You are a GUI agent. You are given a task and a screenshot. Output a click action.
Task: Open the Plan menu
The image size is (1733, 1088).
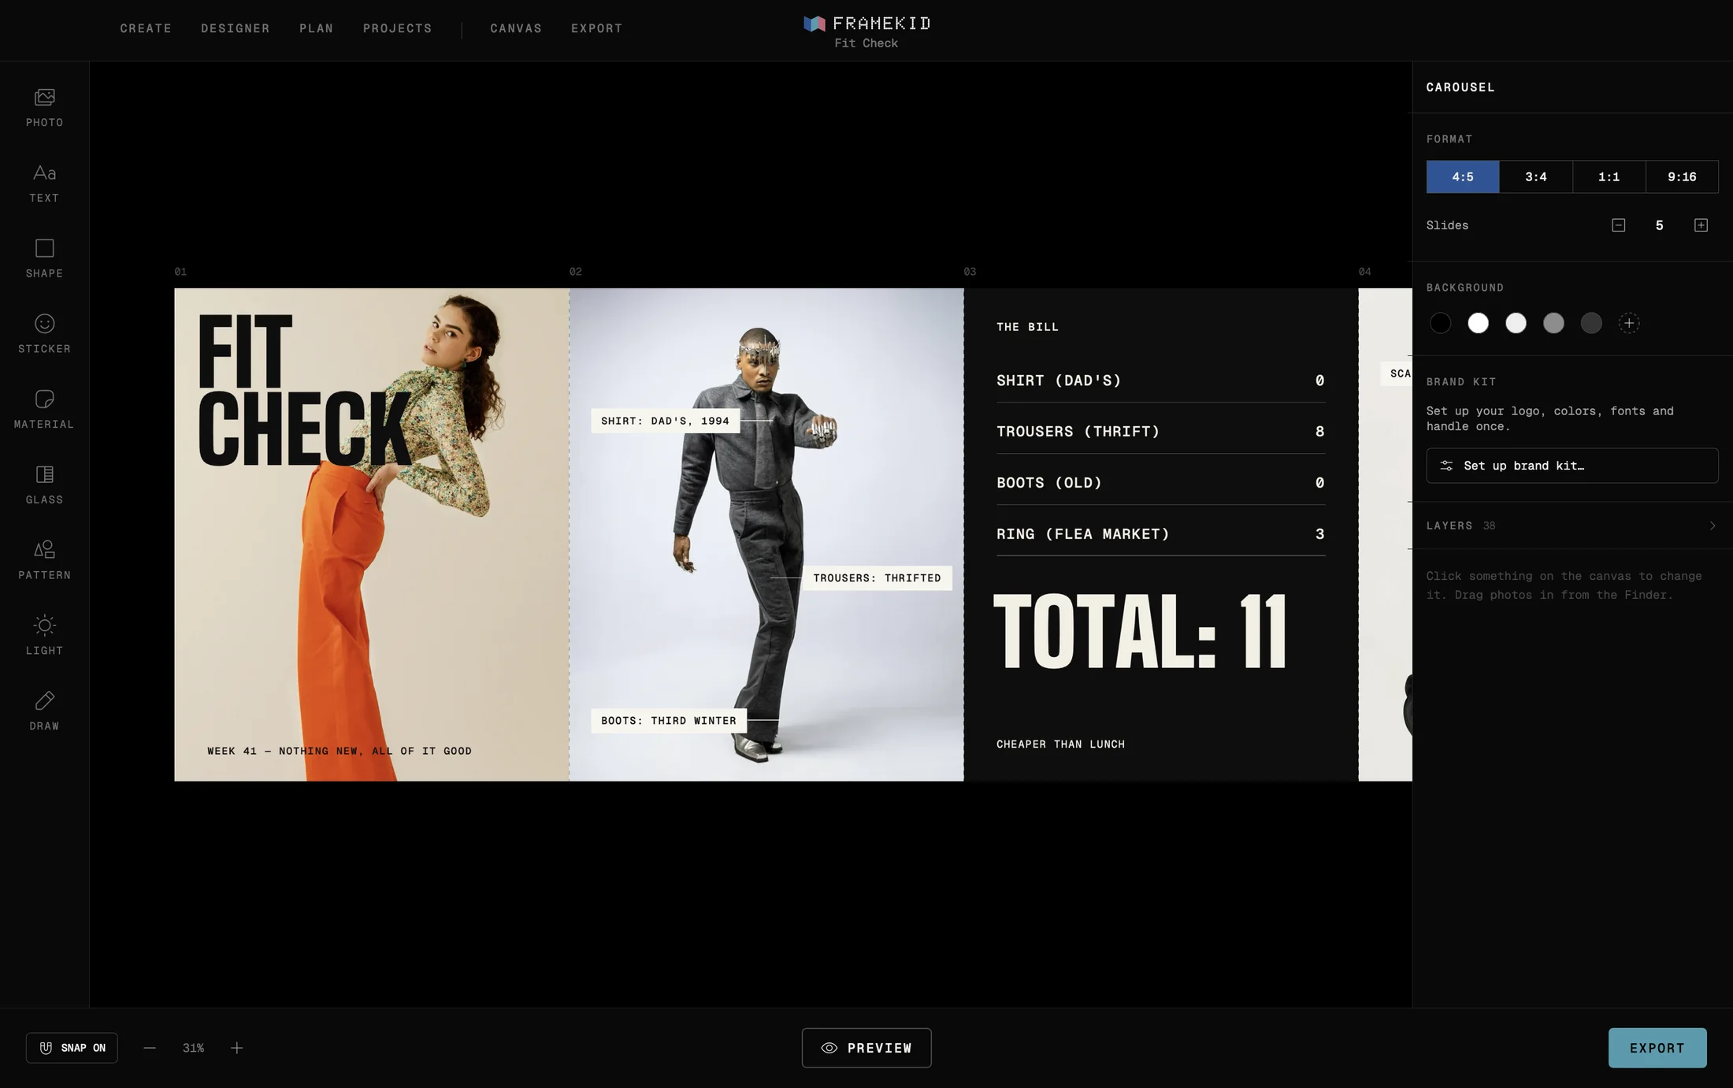[317, 28]
